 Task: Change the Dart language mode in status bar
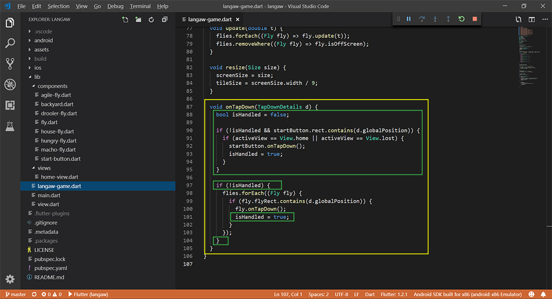click(371, 295)
